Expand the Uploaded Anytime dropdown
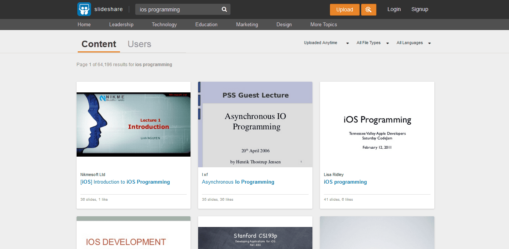 click(326, 43)
